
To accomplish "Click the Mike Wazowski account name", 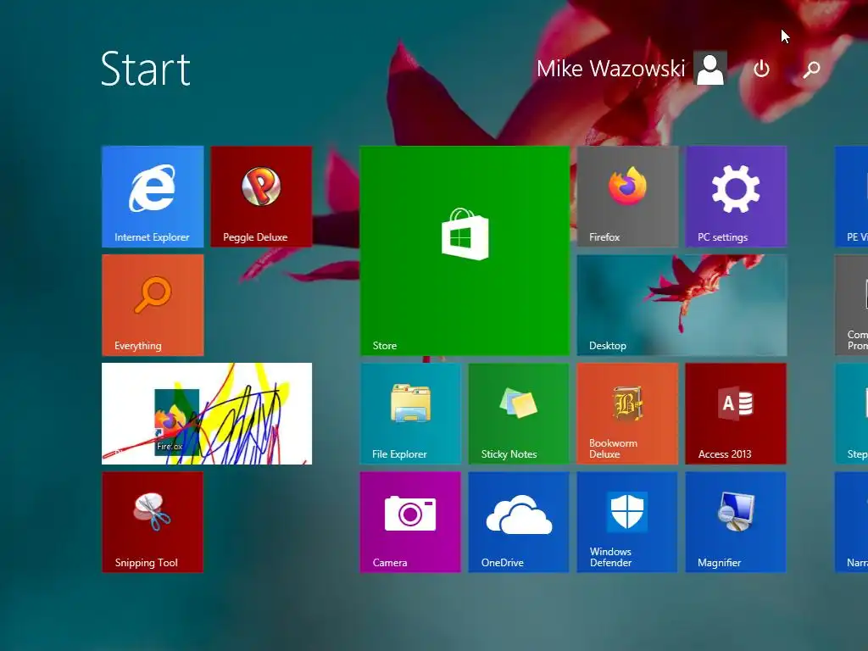I will [x=611, y=69].
